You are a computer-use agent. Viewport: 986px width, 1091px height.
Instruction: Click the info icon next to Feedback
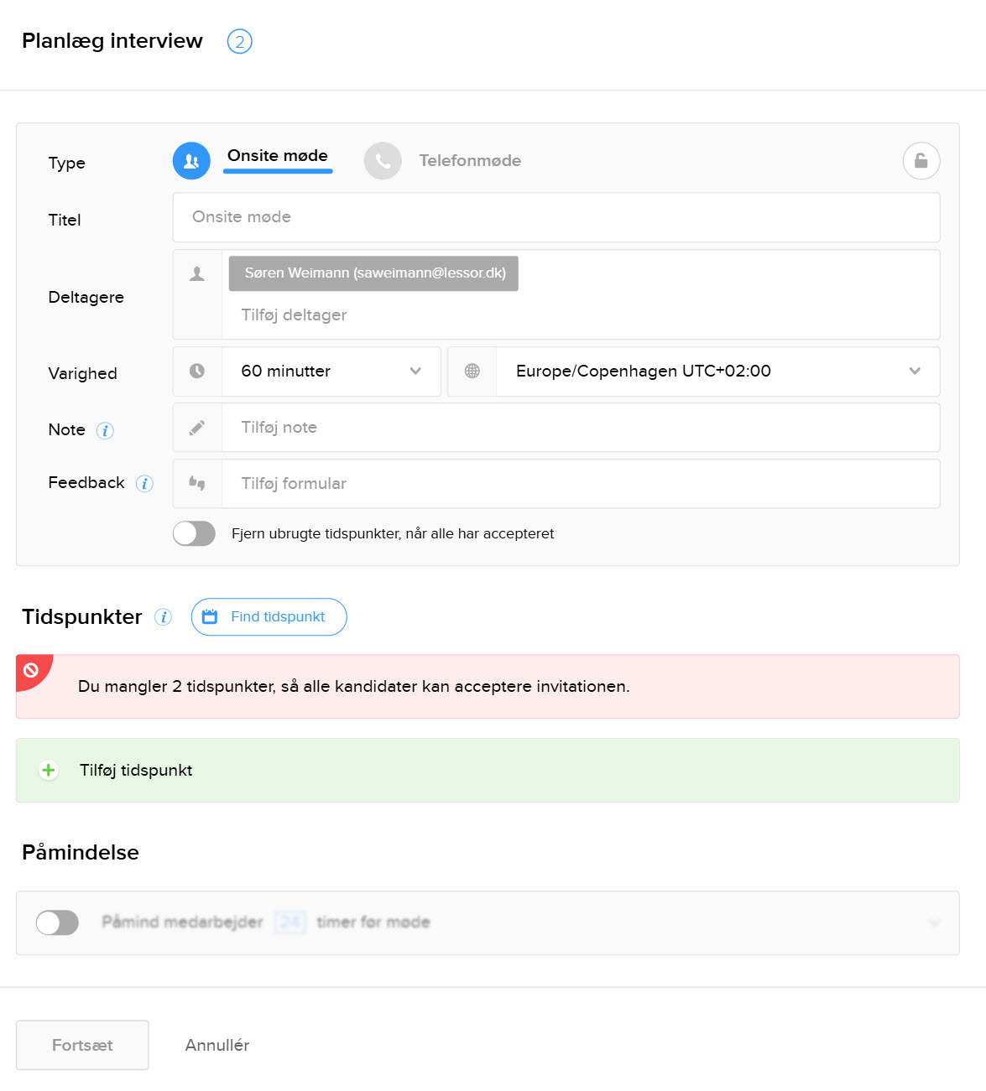(x=144, y=484)
